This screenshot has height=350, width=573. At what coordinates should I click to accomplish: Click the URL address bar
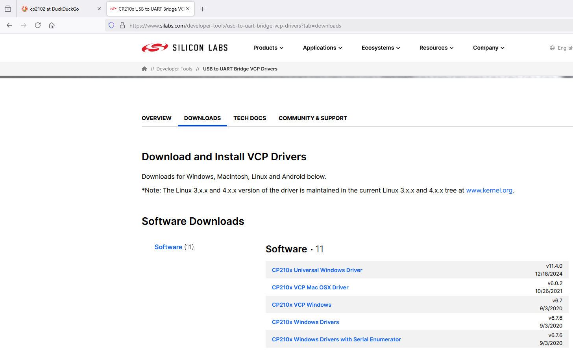click(338, 26)
